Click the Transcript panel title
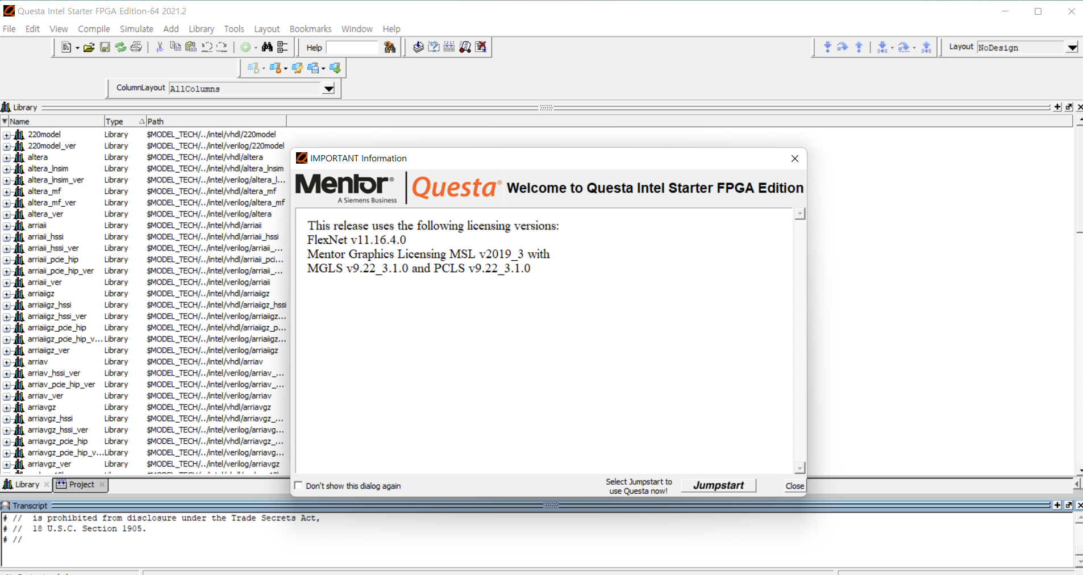1083x575 pixels. click(x=30, y=506)
